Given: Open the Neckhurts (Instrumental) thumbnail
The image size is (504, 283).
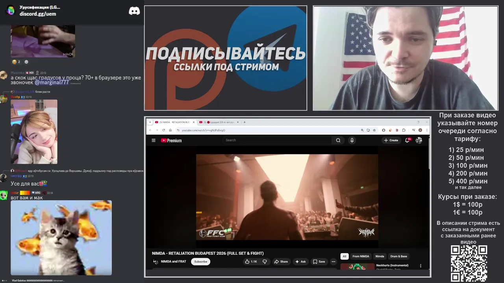Looking at the screenshot, I should tap(358, 266).
